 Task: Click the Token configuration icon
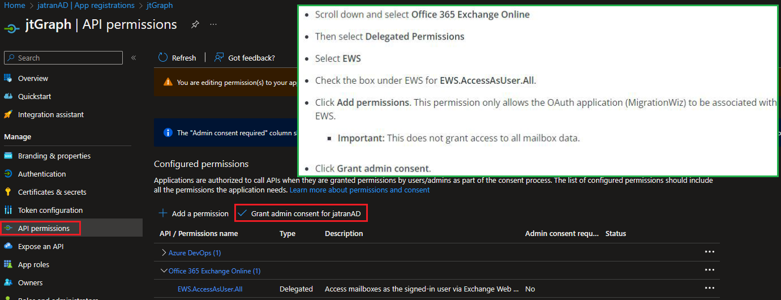coord(8,210)
